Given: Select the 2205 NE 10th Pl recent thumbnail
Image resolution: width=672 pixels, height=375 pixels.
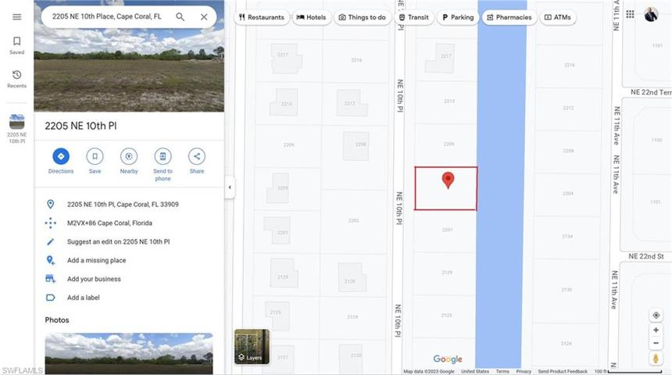Looking at the screenshot, I should click(x=16, y=129).
